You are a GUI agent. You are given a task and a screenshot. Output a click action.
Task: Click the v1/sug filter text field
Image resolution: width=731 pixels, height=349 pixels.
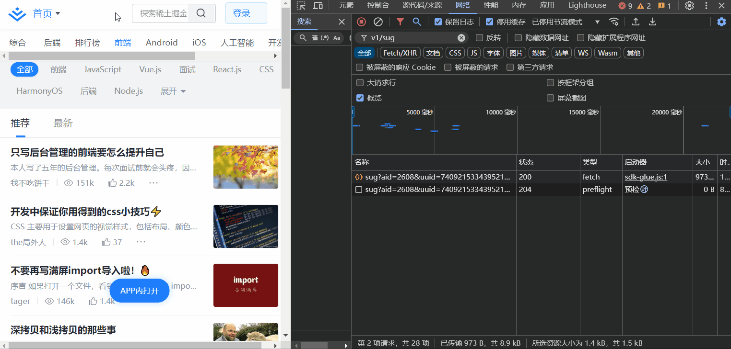coord(413,38)
